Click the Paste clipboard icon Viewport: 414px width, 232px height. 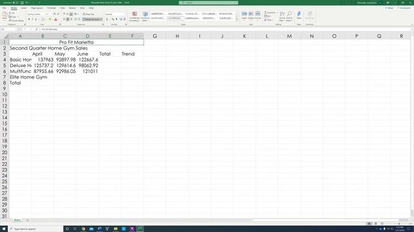(5, 15)
